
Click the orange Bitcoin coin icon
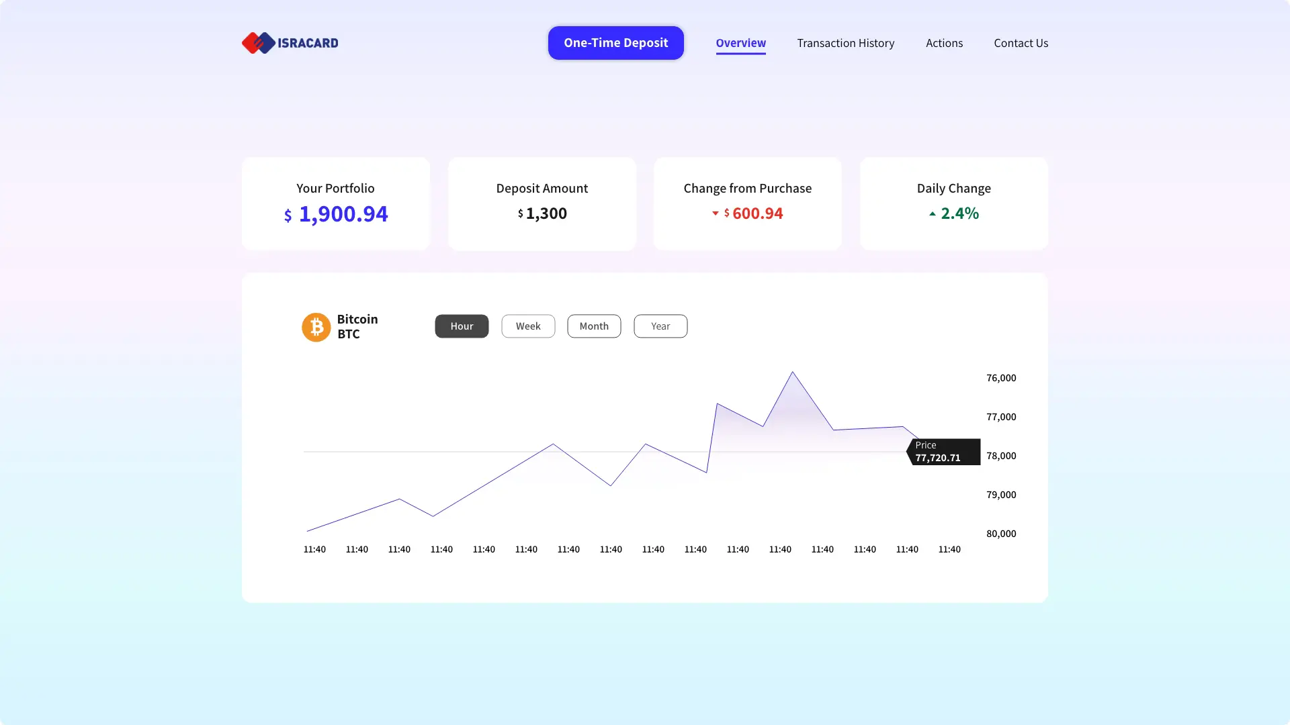coord(316,327)
